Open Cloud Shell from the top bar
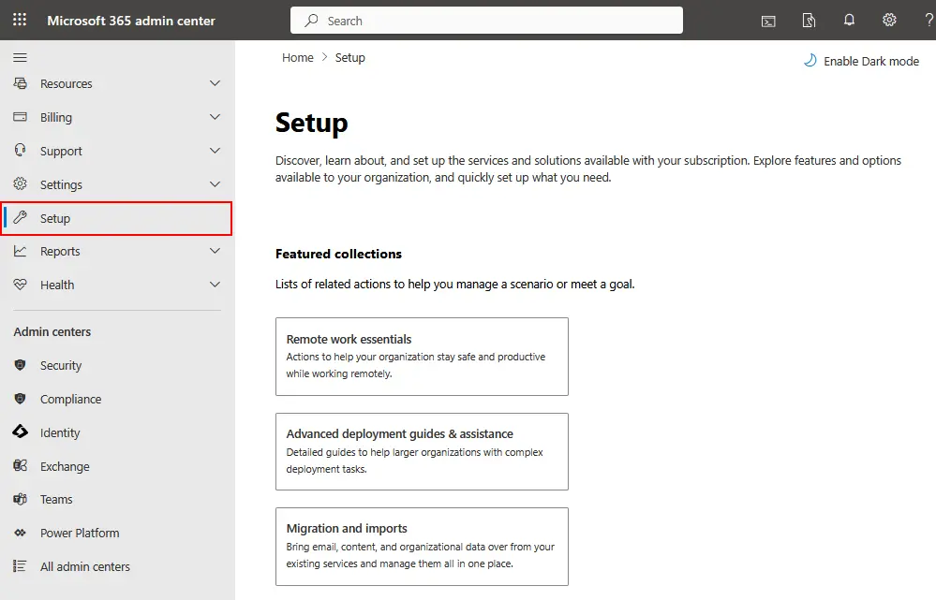Image resolution: width=936 pixels, height=600 pixels. tap(768, 22)
